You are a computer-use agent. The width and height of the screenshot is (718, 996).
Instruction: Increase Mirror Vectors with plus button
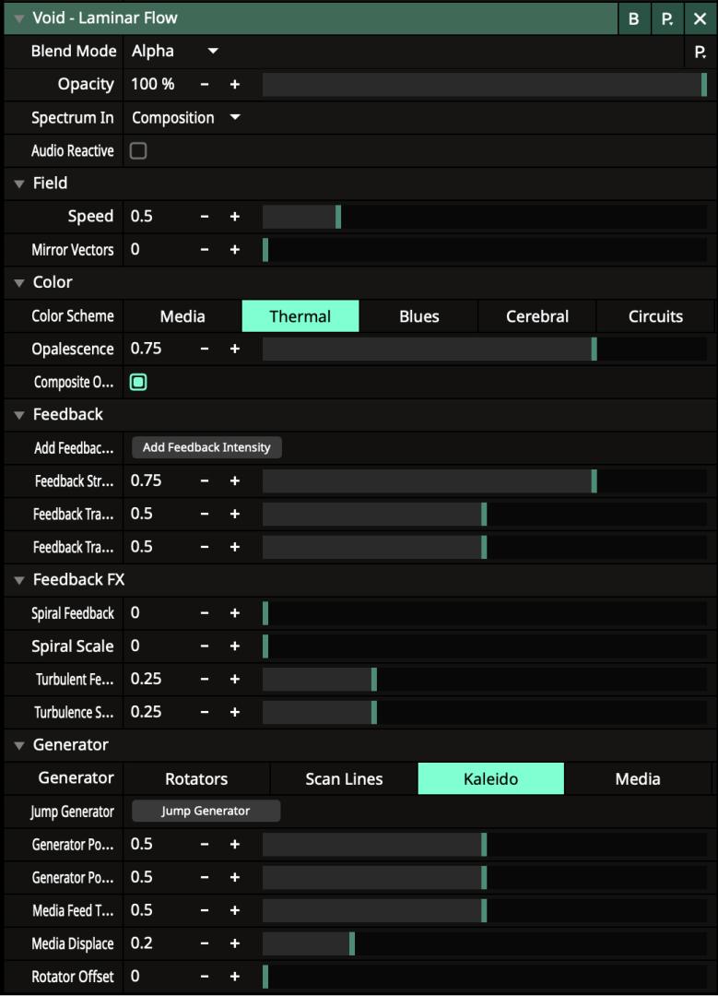tap(235, 250)
